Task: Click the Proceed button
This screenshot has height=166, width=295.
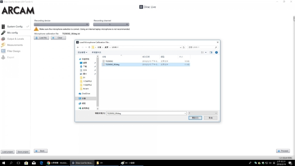Action: coord(283,151)
